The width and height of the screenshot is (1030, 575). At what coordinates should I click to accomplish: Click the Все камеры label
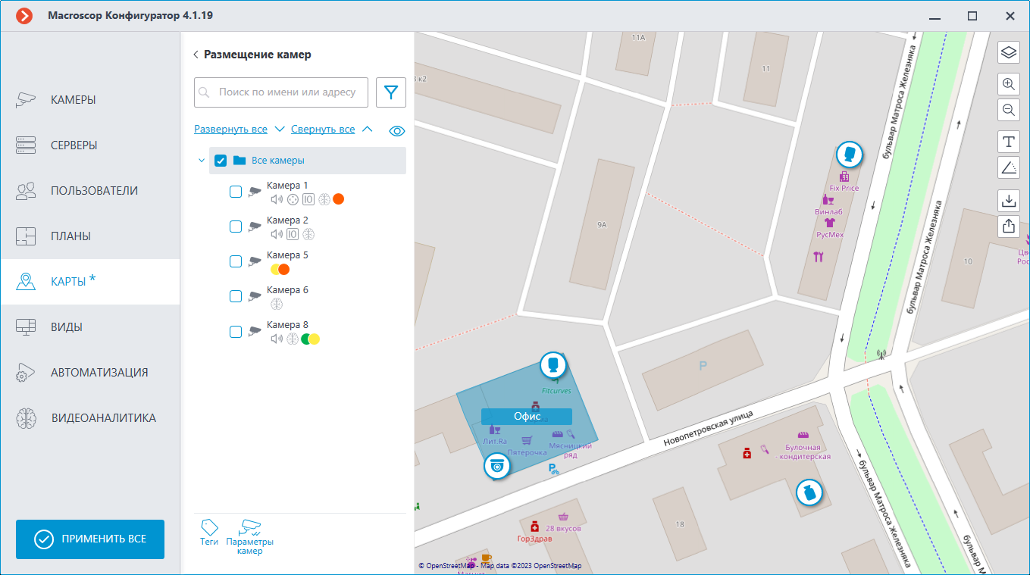pos(278,161)
